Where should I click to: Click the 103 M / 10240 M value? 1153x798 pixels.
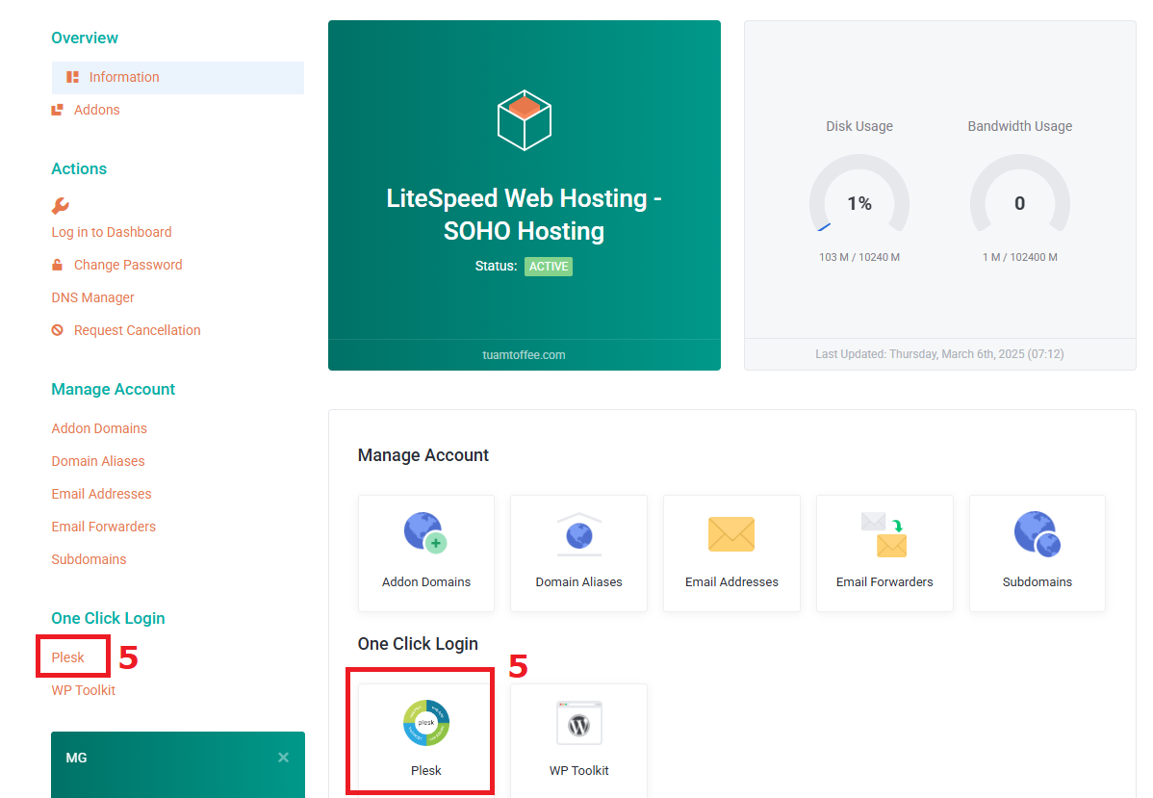pos(859,257)
